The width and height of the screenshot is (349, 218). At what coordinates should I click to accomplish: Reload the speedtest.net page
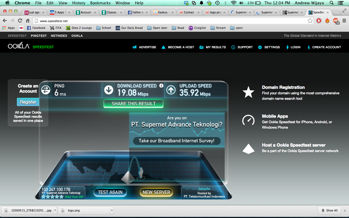point(20,21)
